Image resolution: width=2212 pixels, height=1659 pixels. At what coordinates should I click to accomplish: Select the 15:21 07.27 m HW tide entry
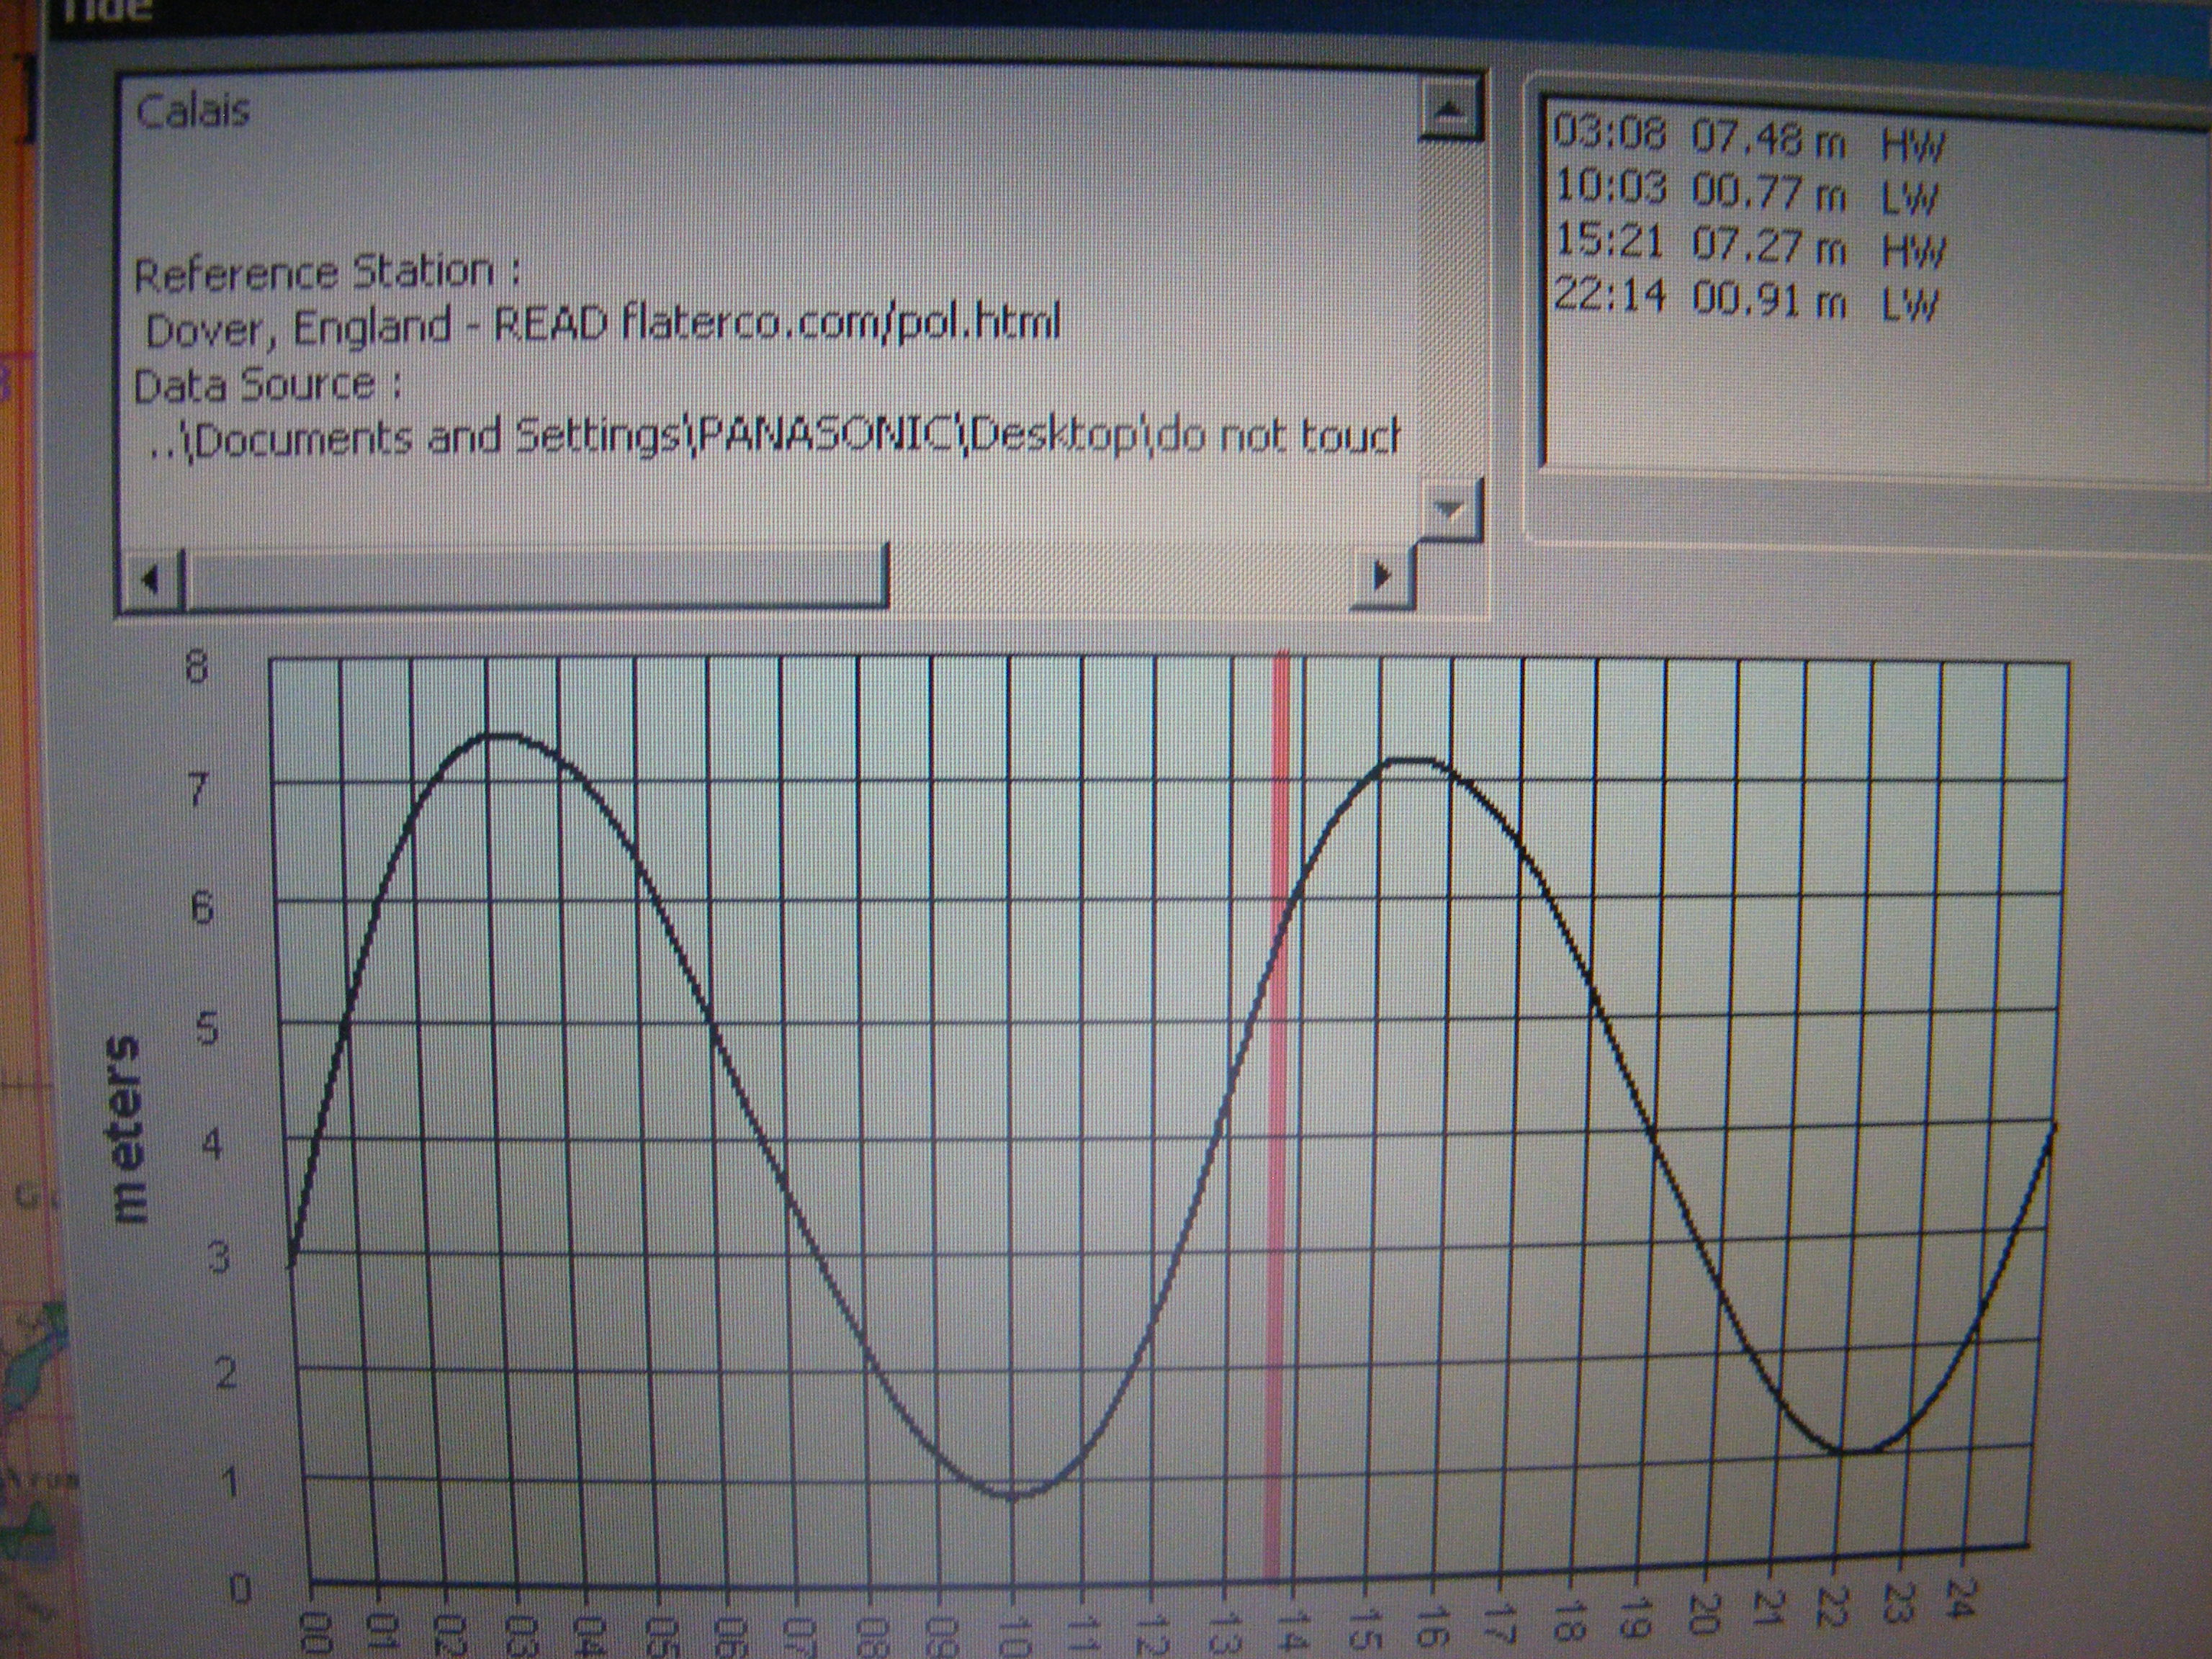[x=1748, y=245]
